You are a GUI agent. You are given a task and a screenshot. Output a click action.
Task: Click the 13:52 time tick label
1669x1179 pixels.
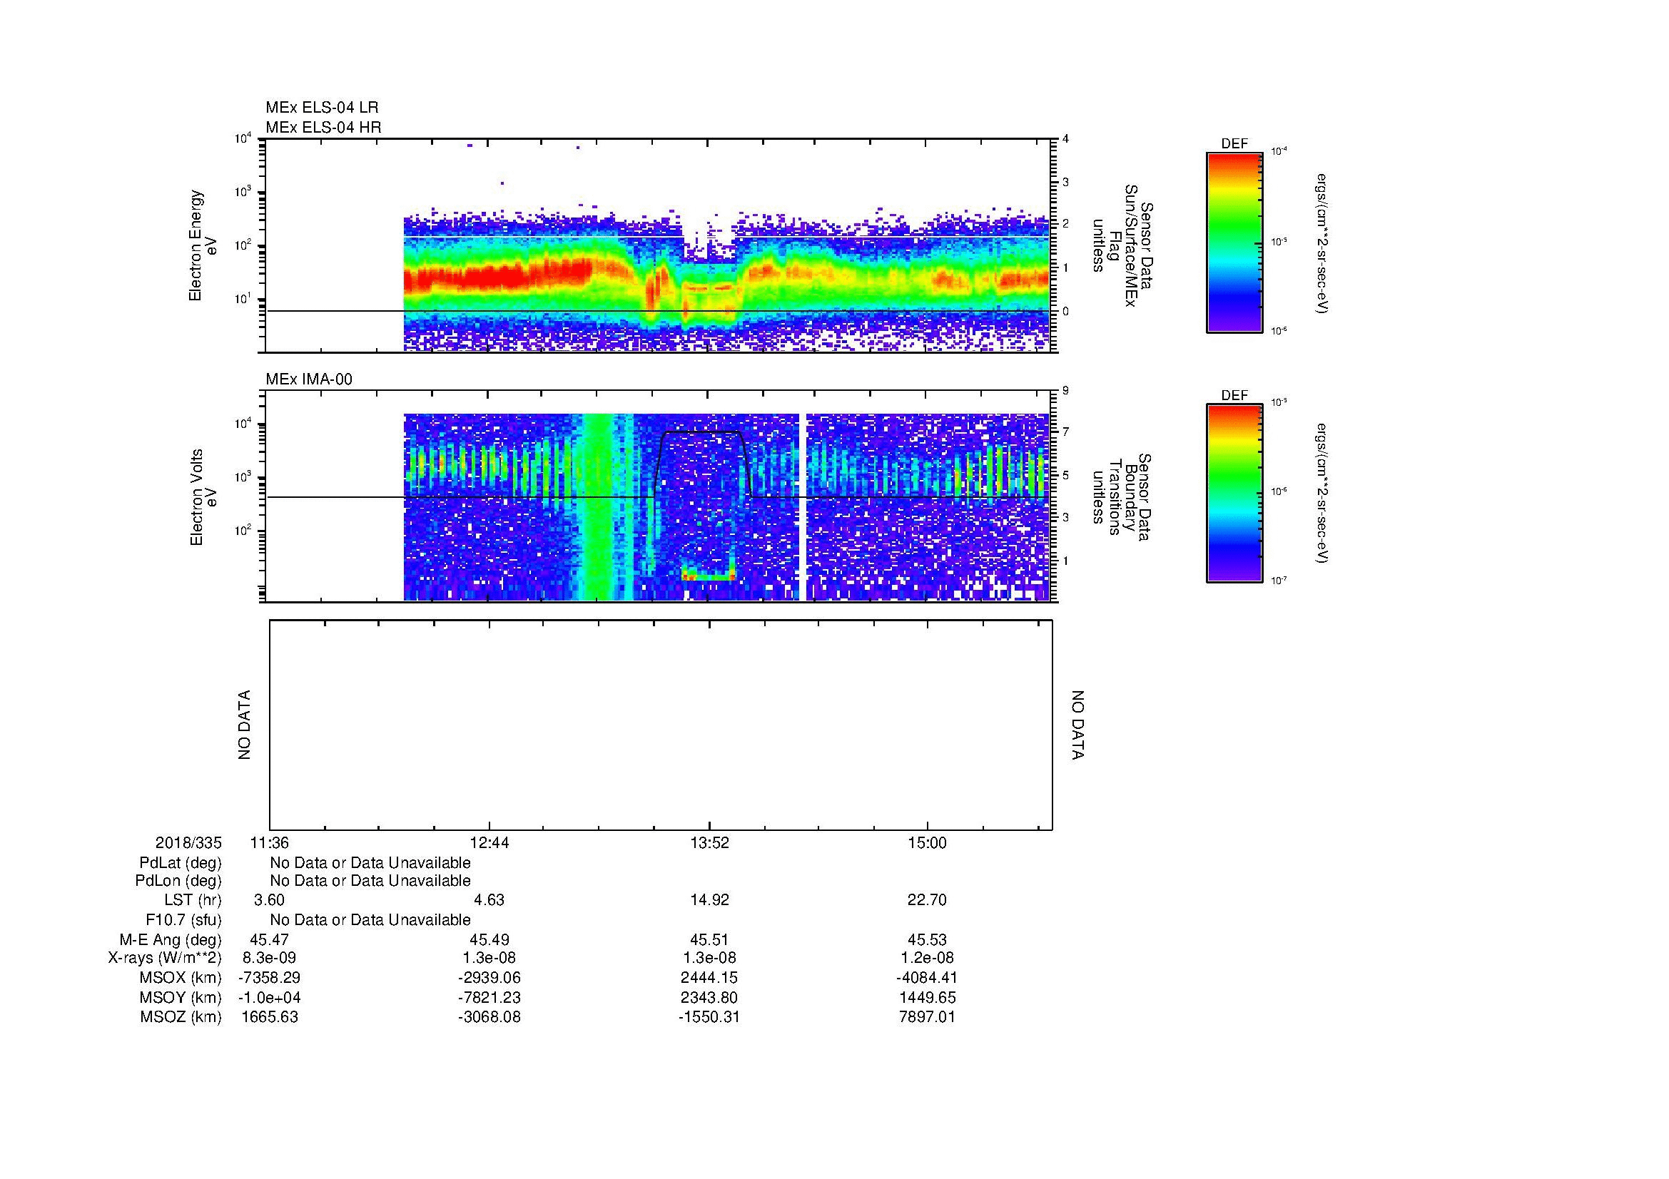pyautogui.click(x=709, y=843)
